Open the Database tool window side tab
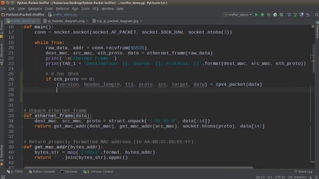 tap(317, 30)
